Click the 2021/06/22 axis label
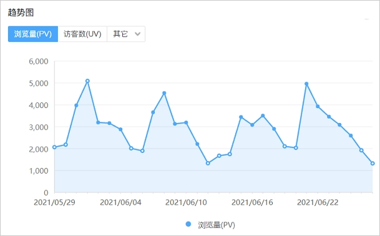This screenshot has width=380, height=236. (318, 202)
